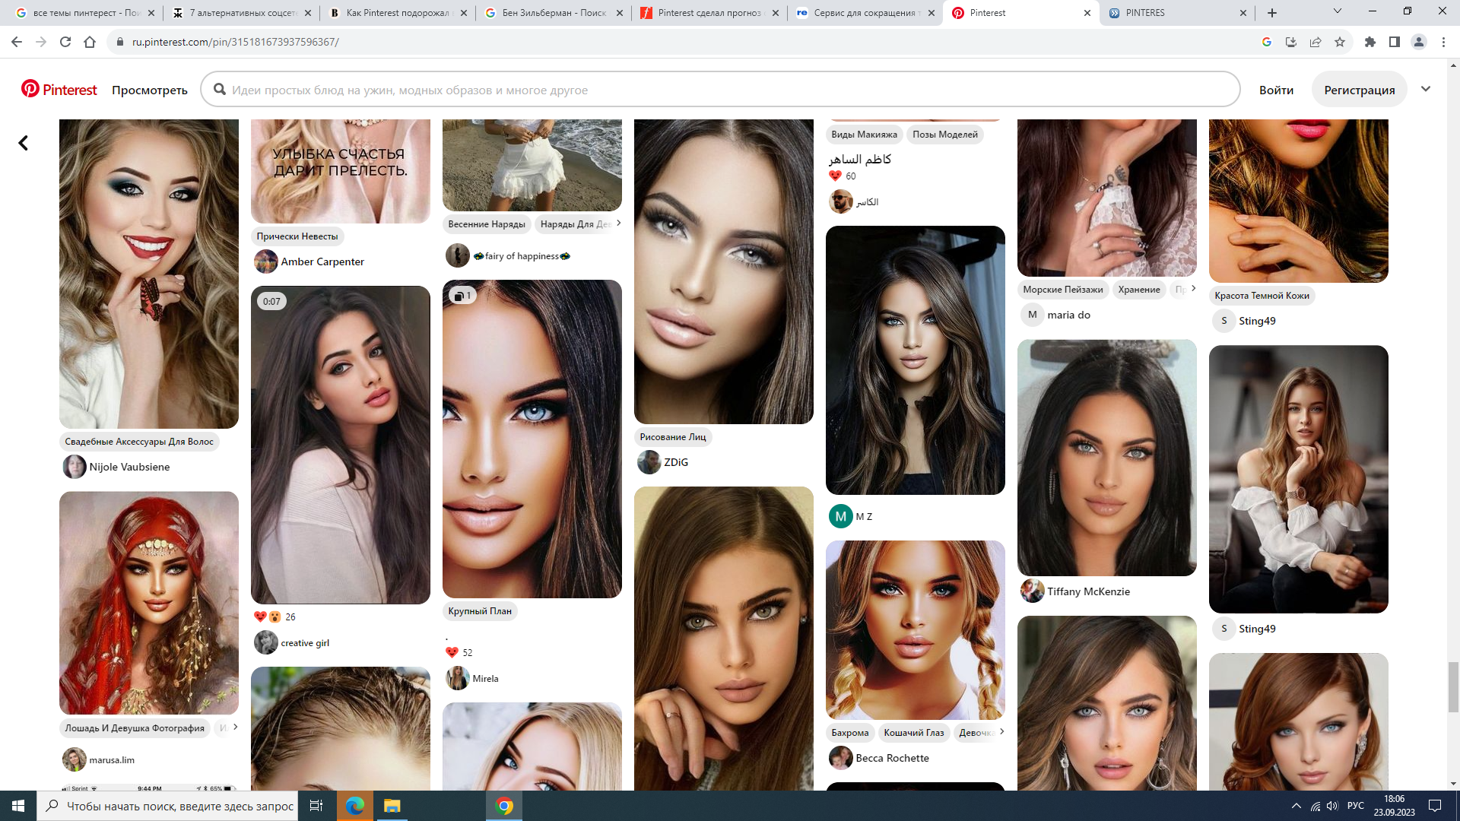Switch to the PINTERES tab
Image resolution: width=1460 pixels, height=821 pixels.
pyautogui.click(x=1177, y=13)
